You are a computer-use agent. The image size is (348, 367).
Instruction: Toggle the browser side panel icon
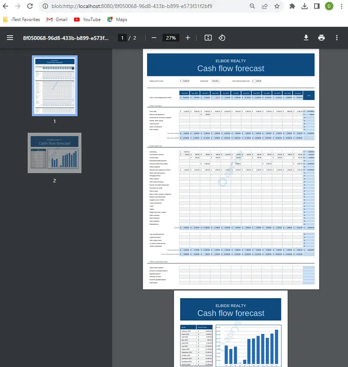click(317, 6)
